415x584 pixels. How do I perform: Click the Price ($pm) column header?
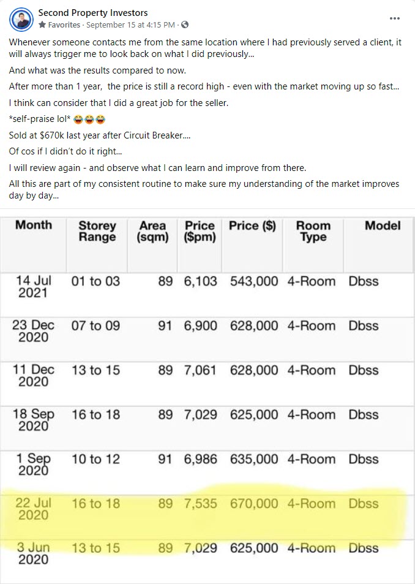200,231
